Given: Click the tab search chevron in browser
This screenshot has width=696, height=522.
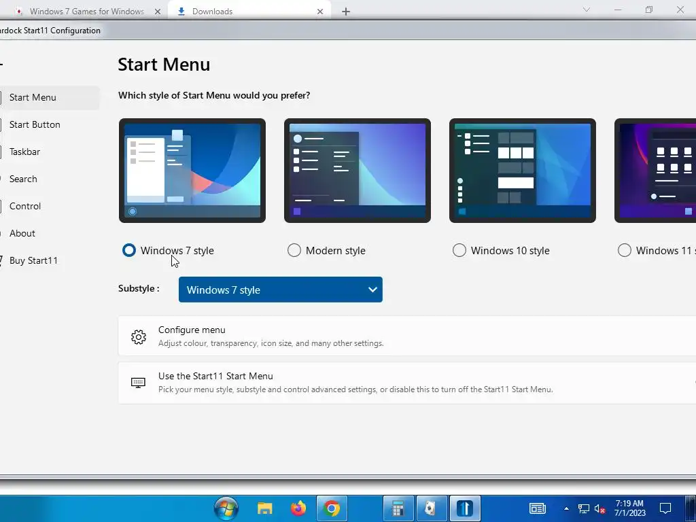Looking at the screenshot, I should [x=587, y=10].
